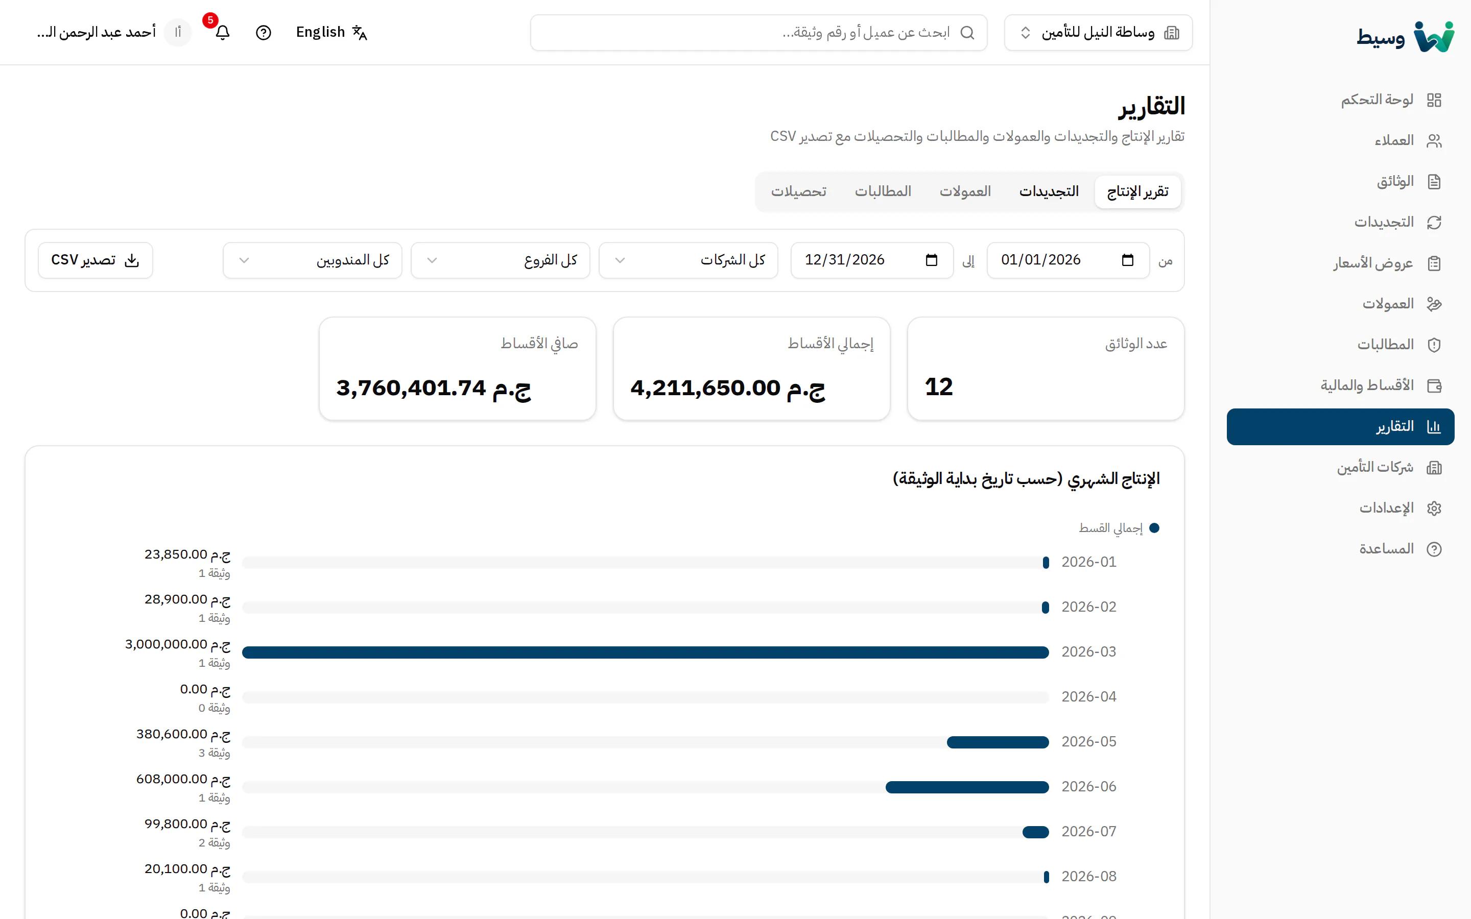Select the تقرير الإنتاج tab
This screenshot has width=1471, height=919.
pos(1137,191)
